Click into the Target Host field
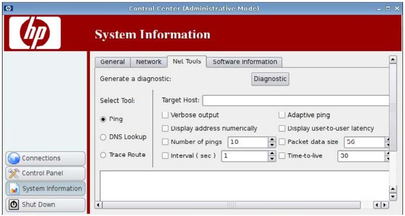Screen dimensions: 405x216 click(x=296, y=100)
